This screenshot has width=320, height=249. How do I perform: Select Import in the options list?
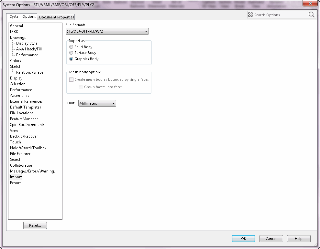(x=16, y=177)
